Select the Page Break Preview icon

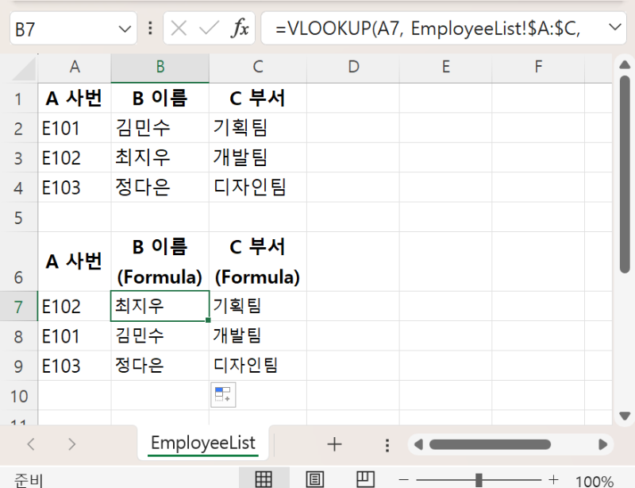pos(364,478)
